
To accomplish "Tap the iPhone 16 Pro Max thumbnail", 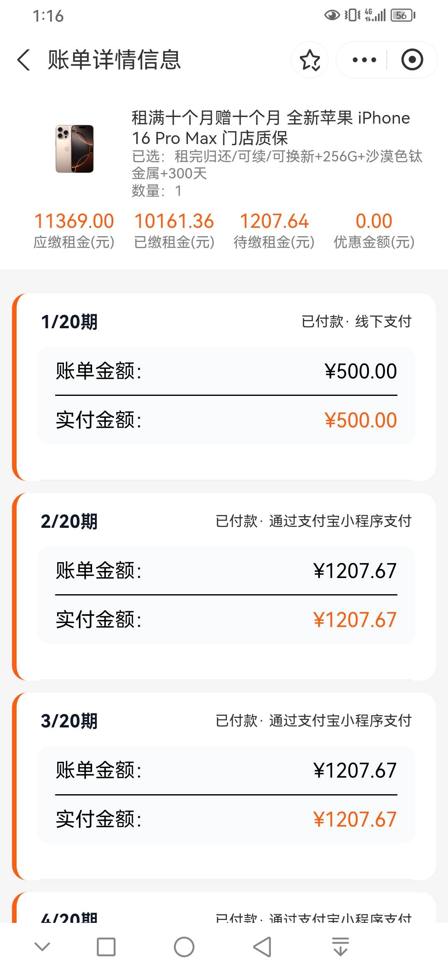I will (x=75, y=149).
